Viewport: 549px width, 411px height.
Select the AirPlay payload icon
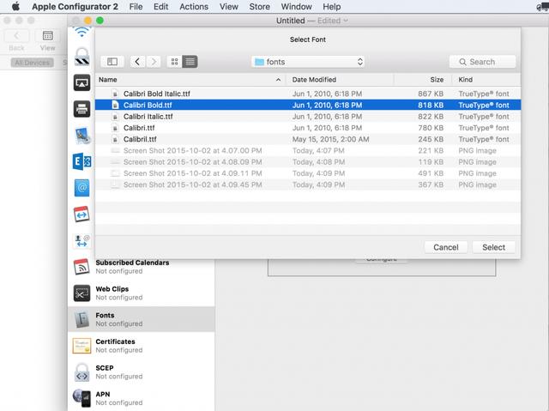click(x=81, y=83)
